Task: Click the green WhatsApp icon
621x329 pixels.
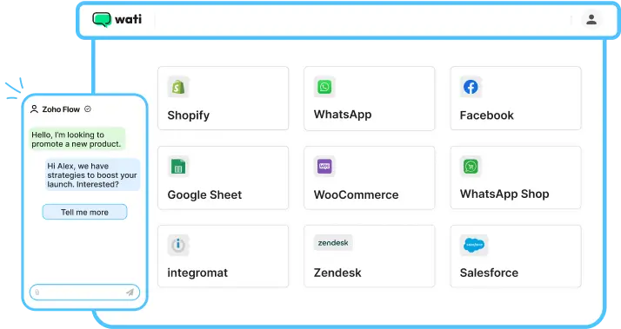Action: [x=324, y=87]
